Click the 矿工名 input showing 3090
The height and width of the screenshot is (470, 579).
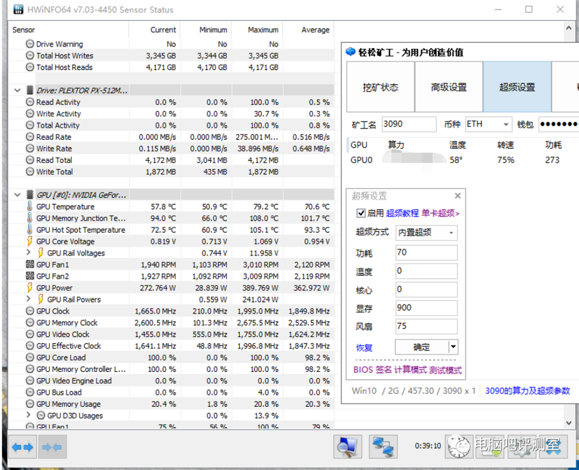pyautogui.click(x=409, y=124)
